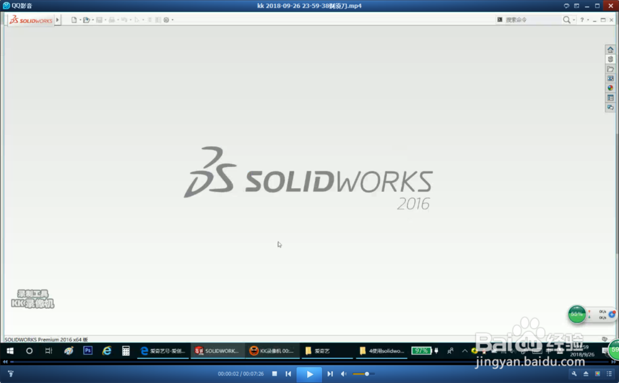
Task: Switch to 4使用solidwo... folder taskbar window
Action: pos(382,351)
